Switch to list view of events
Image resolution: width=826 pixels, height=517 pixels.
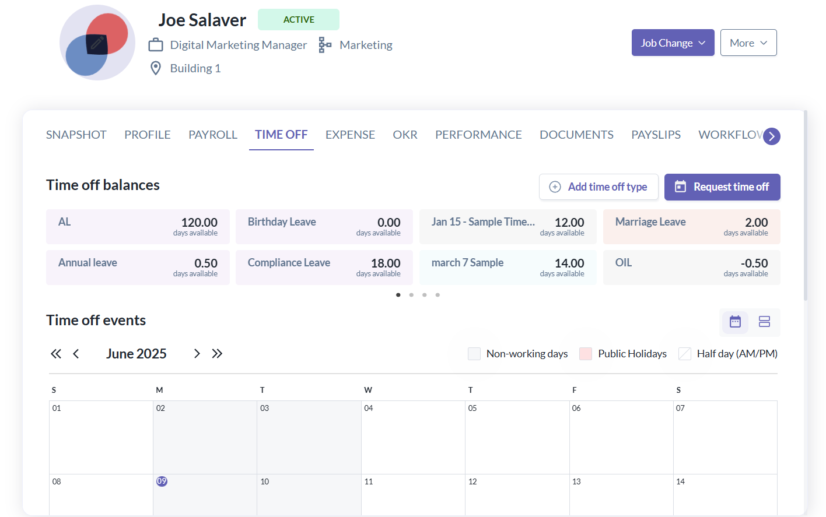click(x=764, y=322)
